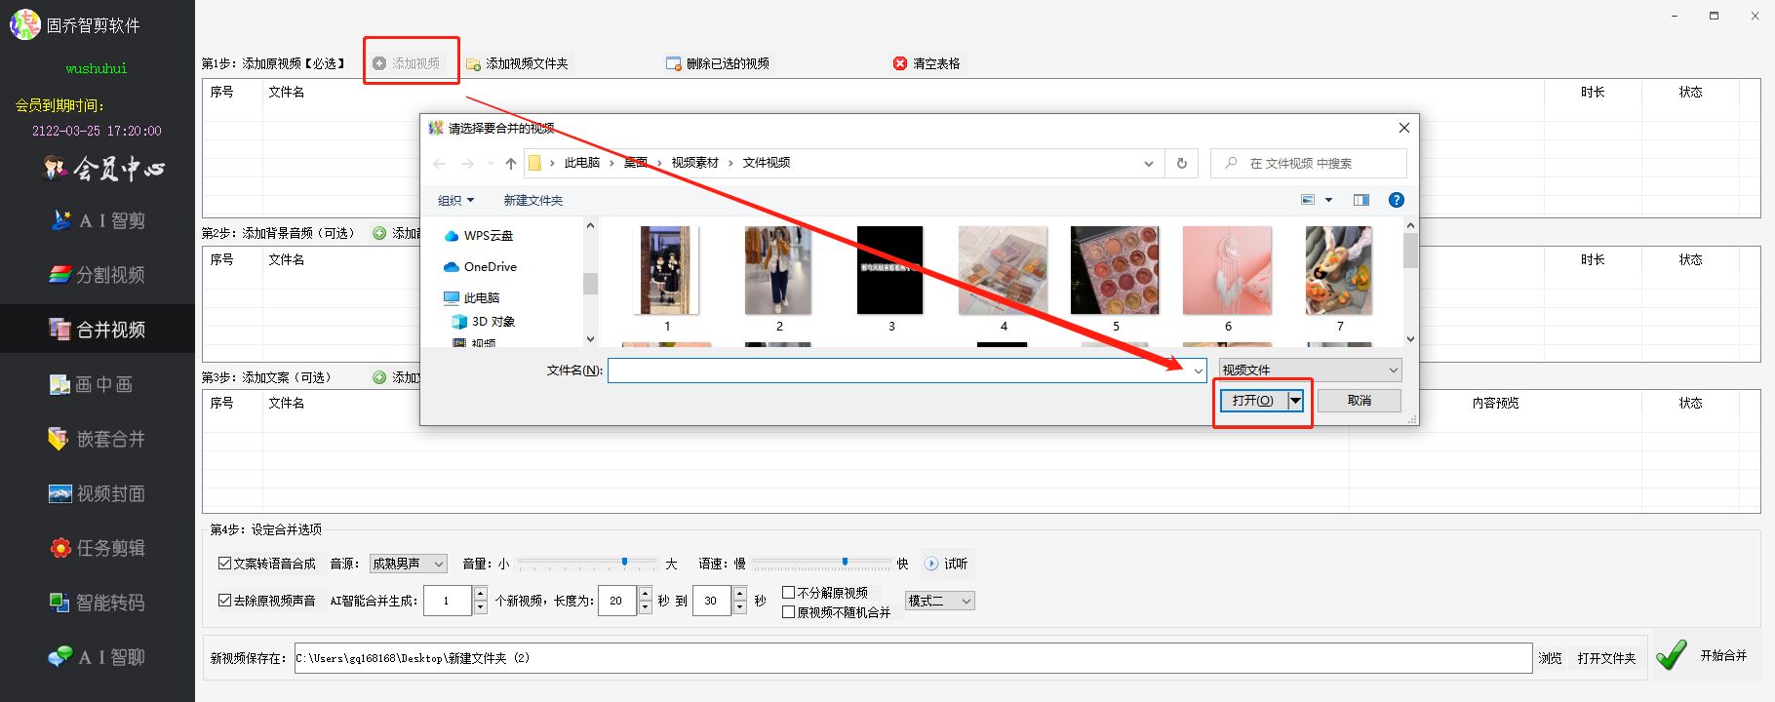Open the 视频封面 section

click(x=98, y=493)
